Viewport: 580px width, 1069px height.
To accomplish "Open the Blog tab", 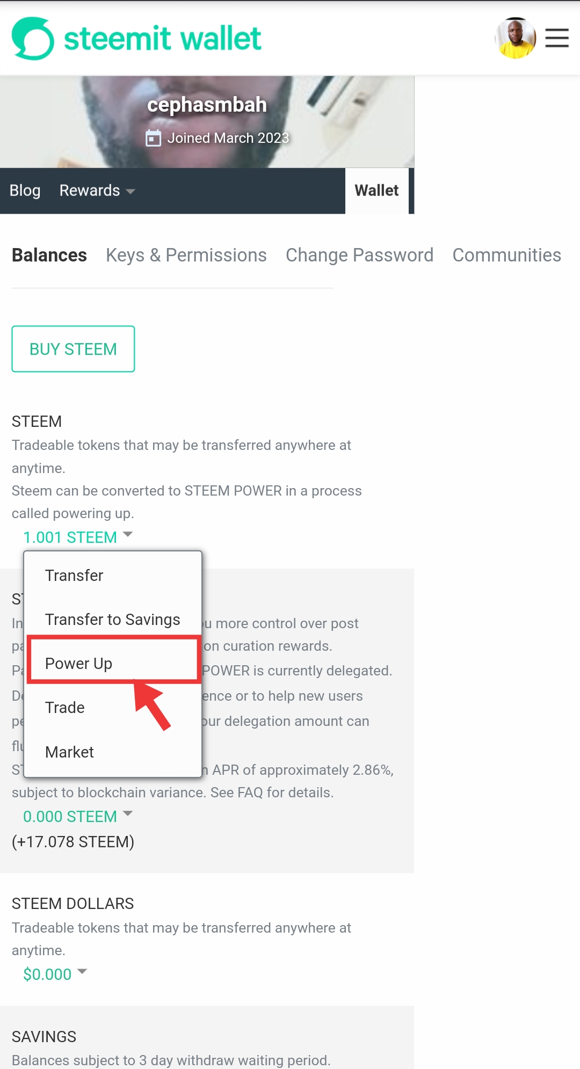I will click(25, 191).
